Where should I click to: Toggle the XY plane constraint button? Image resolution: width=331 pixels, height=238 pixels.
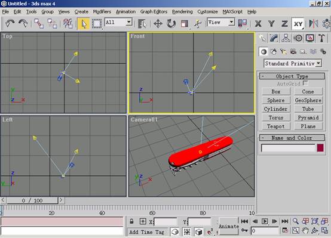point(298,24)
